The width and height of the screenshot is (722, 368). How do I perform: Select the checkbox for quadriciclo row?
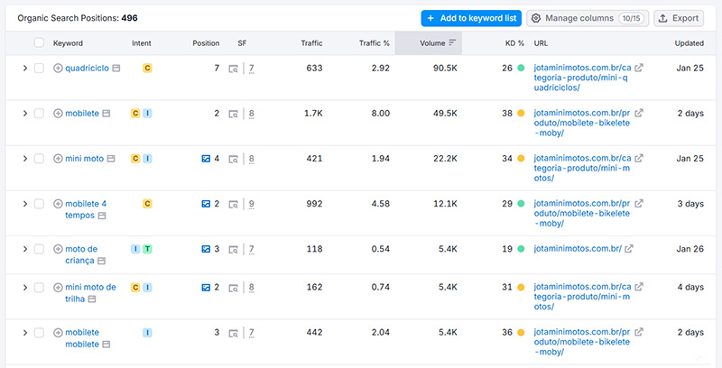(39, 68)
